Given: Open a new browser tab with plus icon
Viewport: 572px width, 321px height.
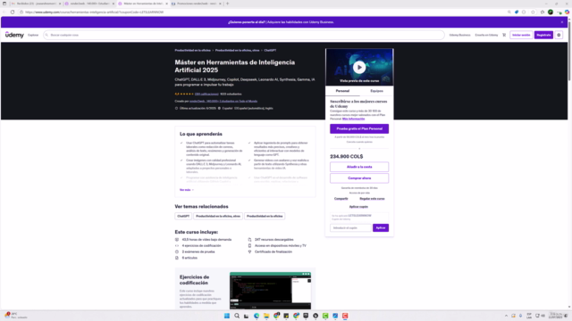Looking at the screenshot, I should (228, 4).
